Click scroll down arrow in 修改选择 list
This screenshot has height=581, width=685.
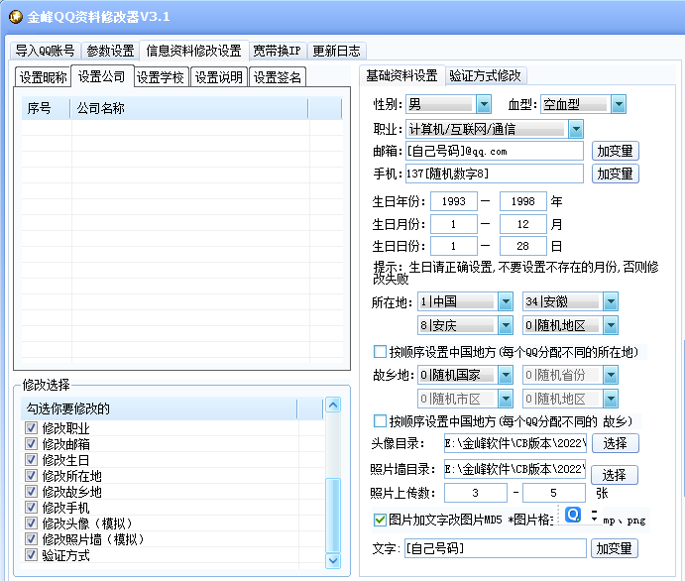[x=333, y=560]
